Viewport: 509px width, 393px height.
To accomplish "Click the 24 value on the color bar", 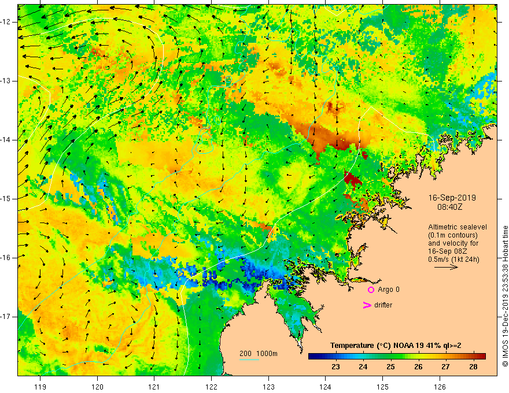I will tap(363, 367).
